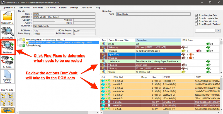Open the Scan ROMs menu
Image resolution: width=223 pixels, height=114 pixels.
pyautogui.click(x=24, y=8)
